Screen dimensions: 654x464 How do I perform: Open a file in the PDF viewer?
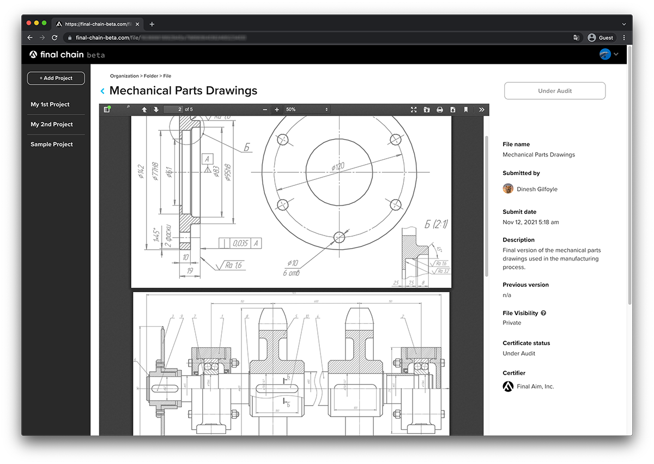click(427, 110)
